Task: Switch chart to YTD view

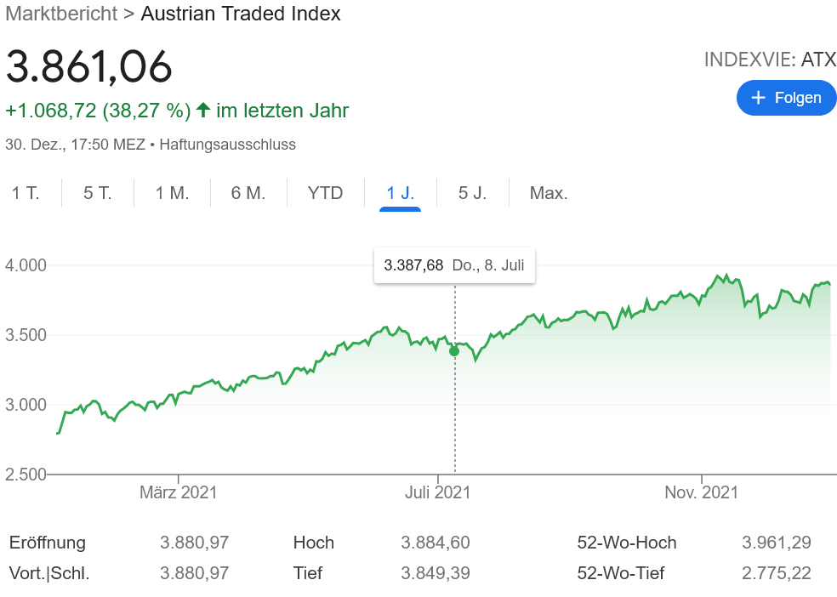Action: [326, 193]
